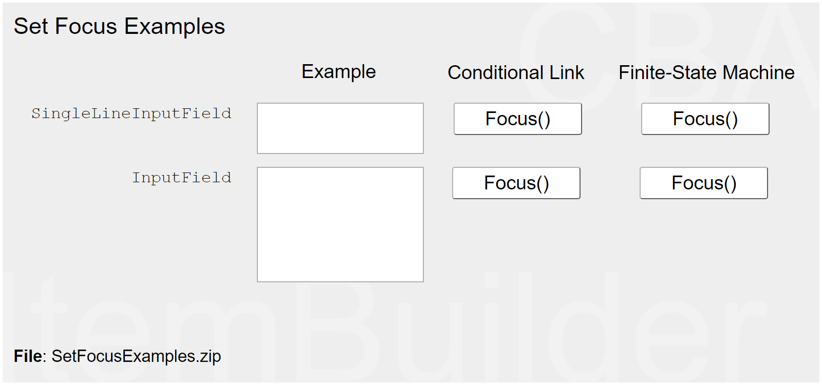Click the SingleLineInputField row label
822x385 pixels.
131,113
